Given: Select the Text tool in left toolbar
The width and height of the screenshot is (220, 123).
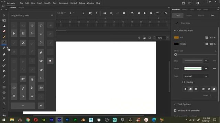Looking at the screenshot, I should click(4, 109).
